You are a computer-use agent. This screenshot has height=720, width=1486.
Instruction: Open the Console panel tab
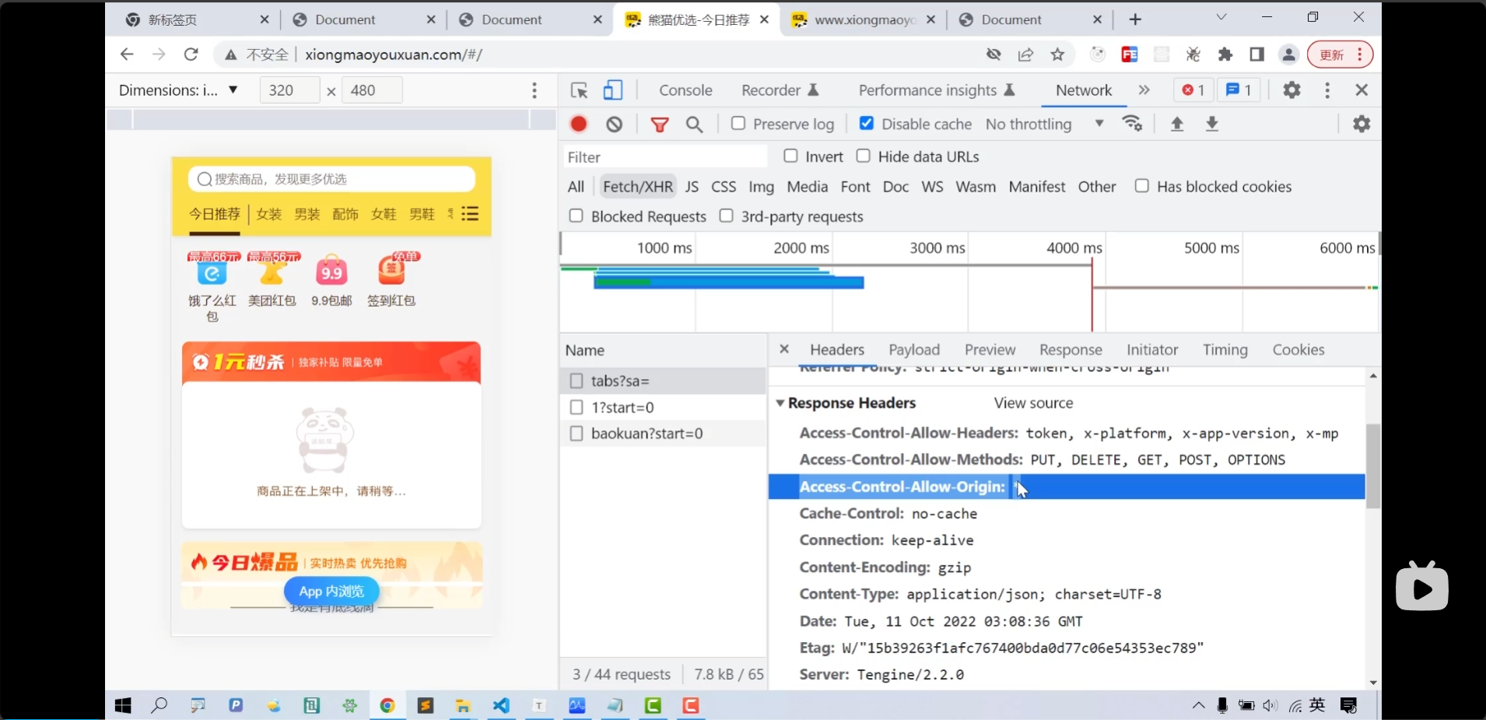[685, 90]
